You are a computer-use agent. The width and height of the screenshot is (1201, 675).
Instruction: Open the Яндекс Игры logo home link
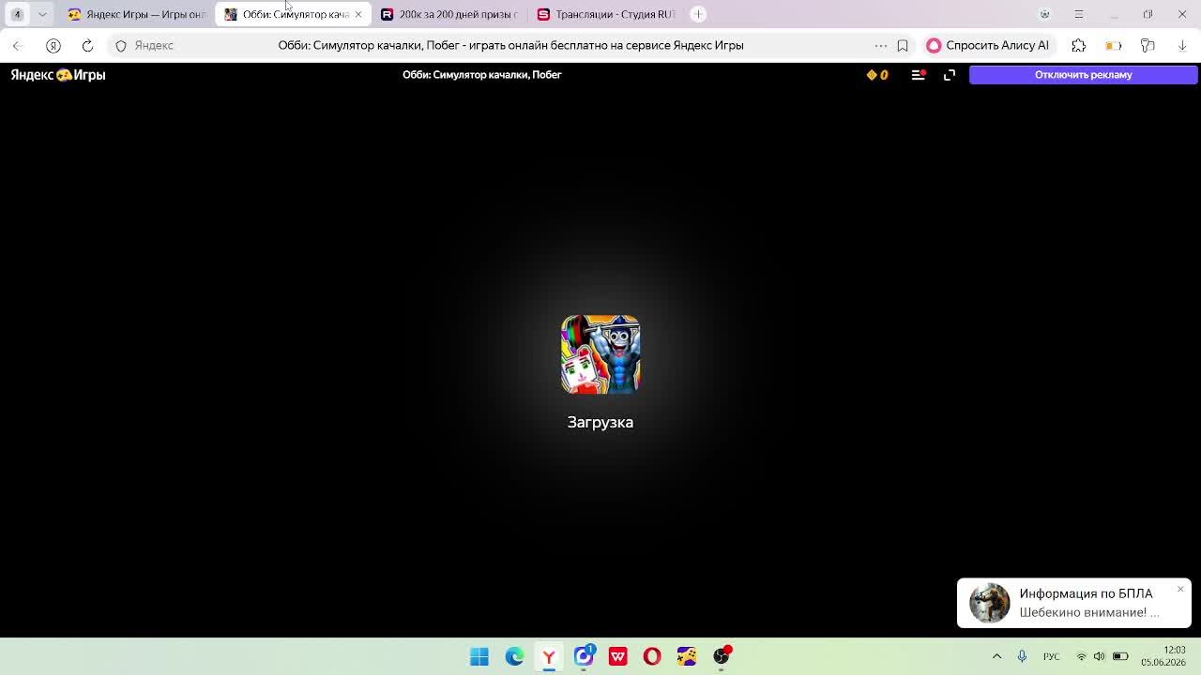[58, 75]
